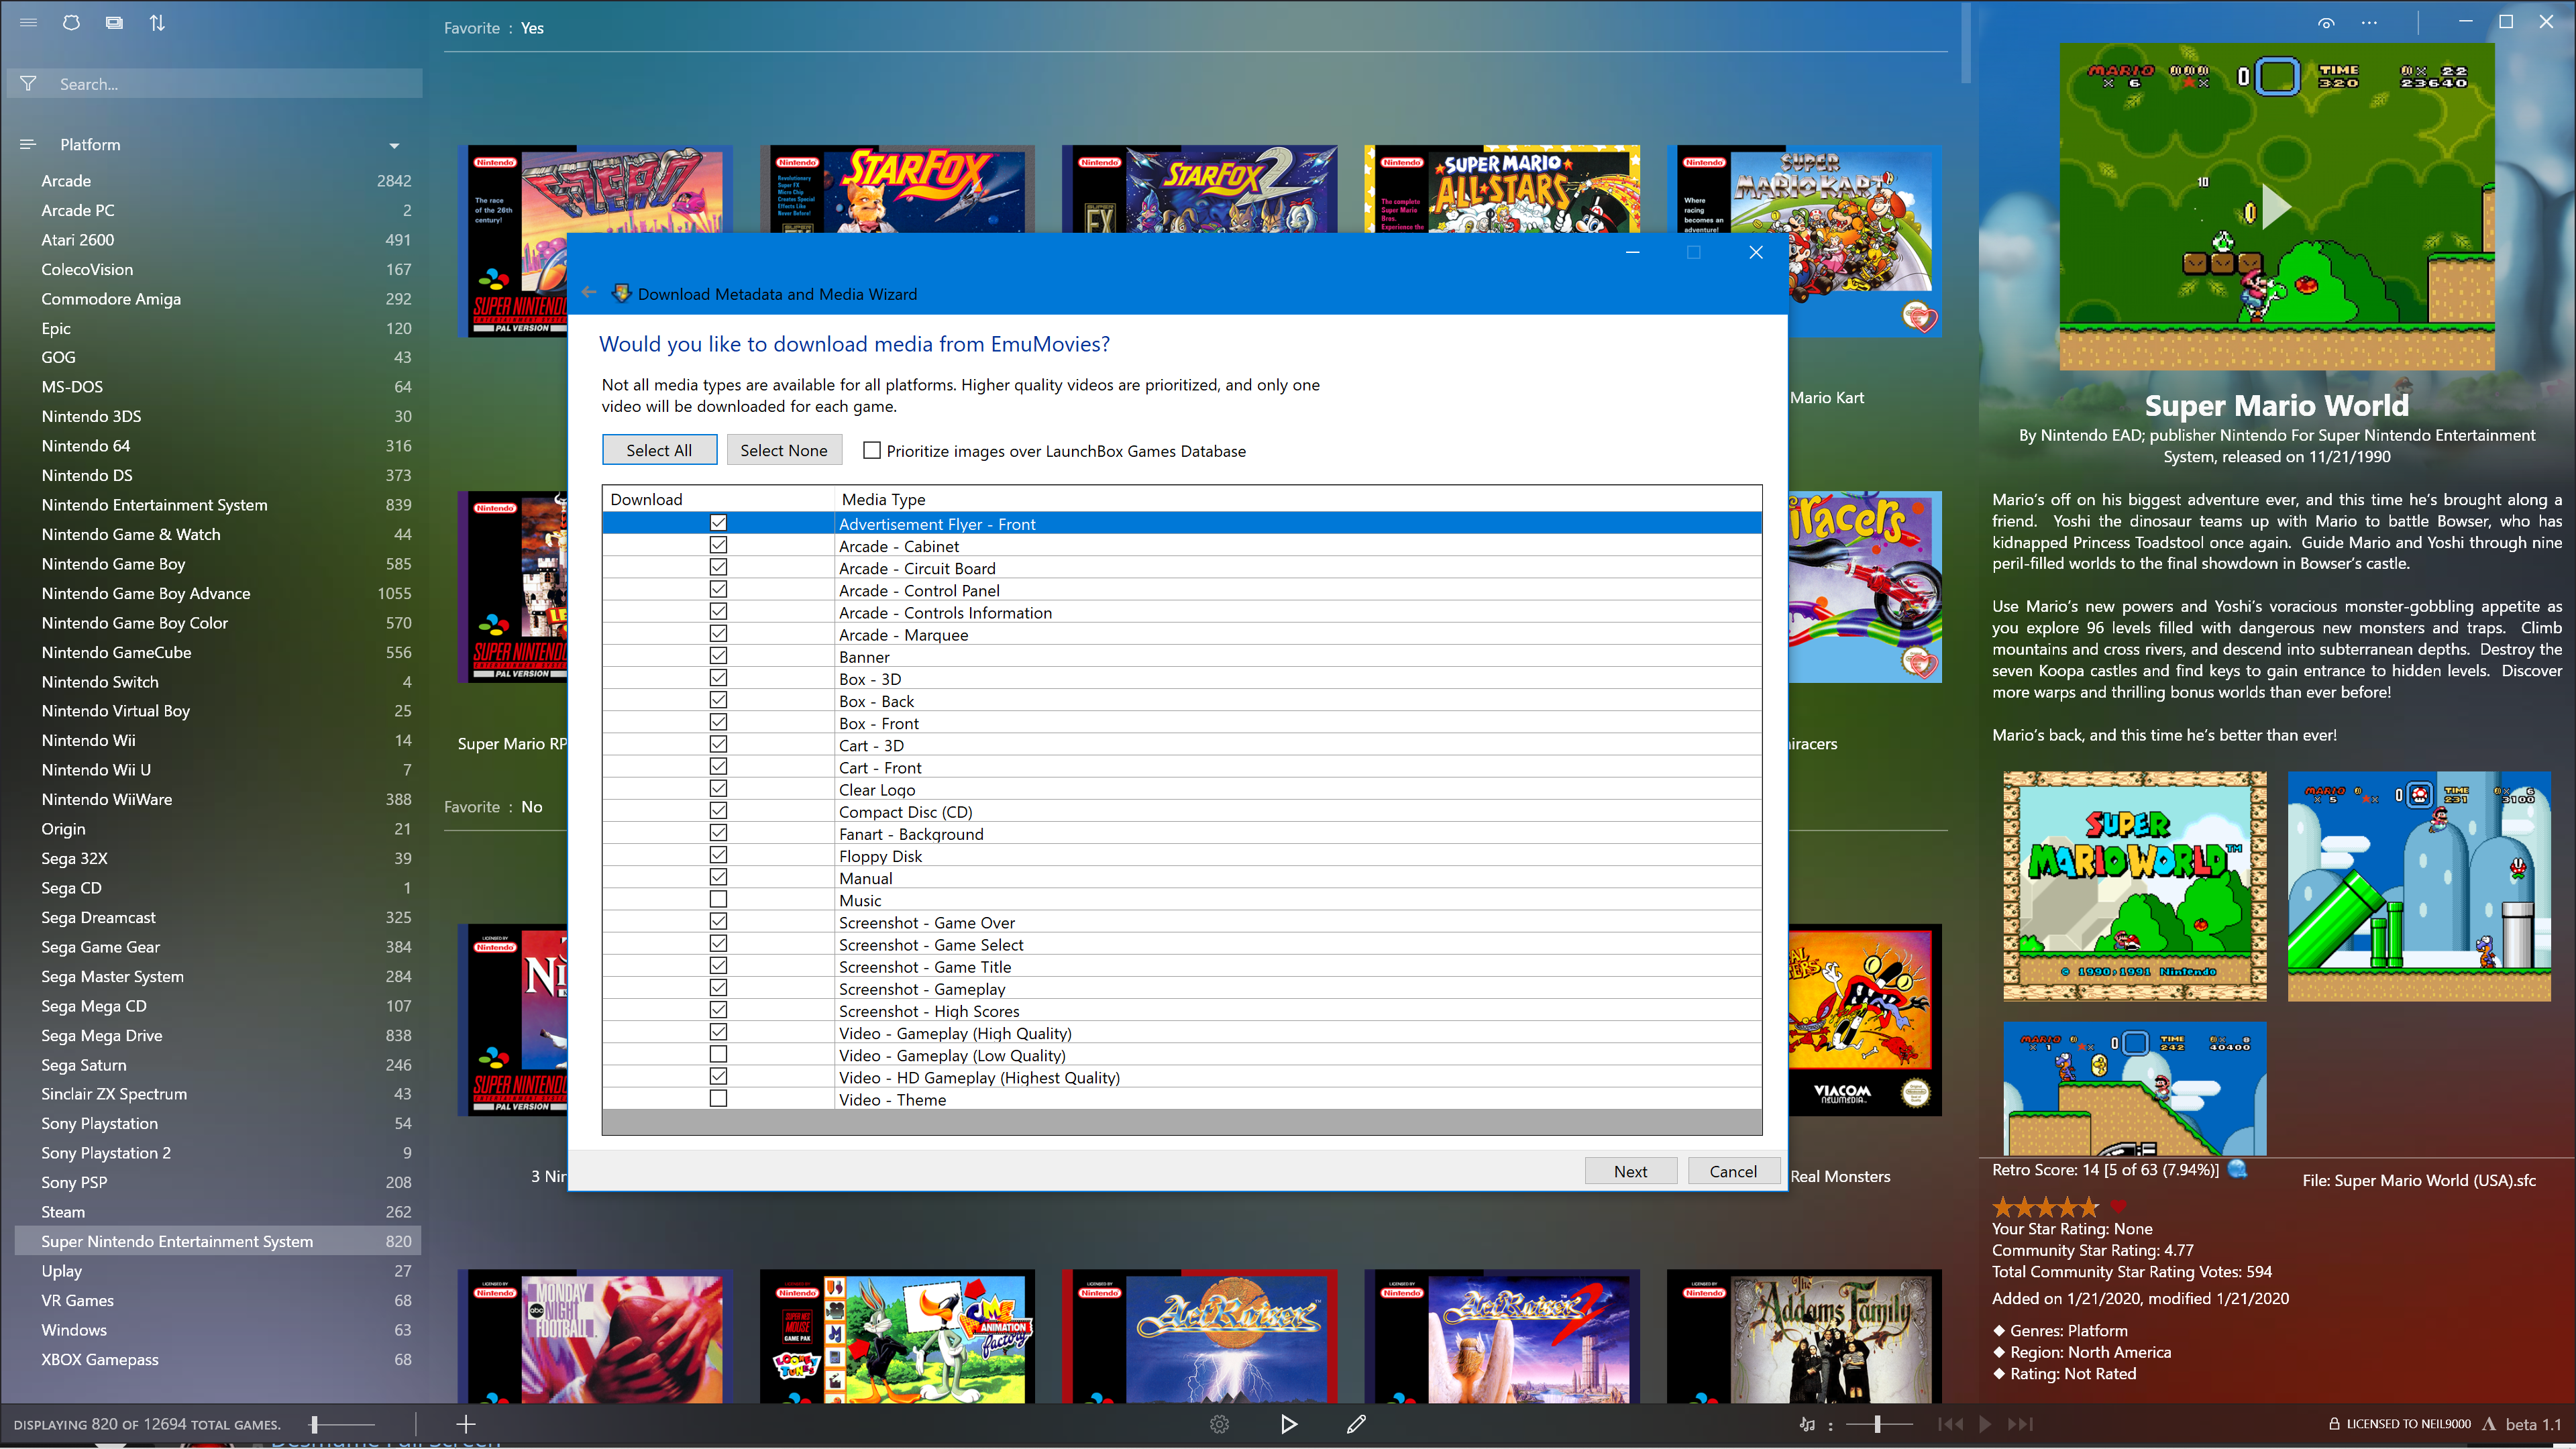Image resolution: width=2576 pixels, height=1449 pixels.
Task: Uncheck Manual download checkbox
Action: tap(718, 877)
